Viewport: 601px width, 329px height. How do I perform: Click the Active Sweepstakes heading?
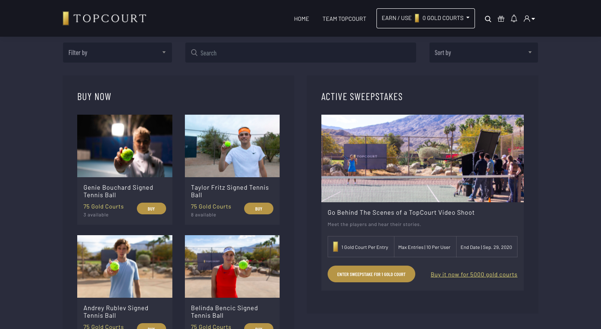coord(362,97)
